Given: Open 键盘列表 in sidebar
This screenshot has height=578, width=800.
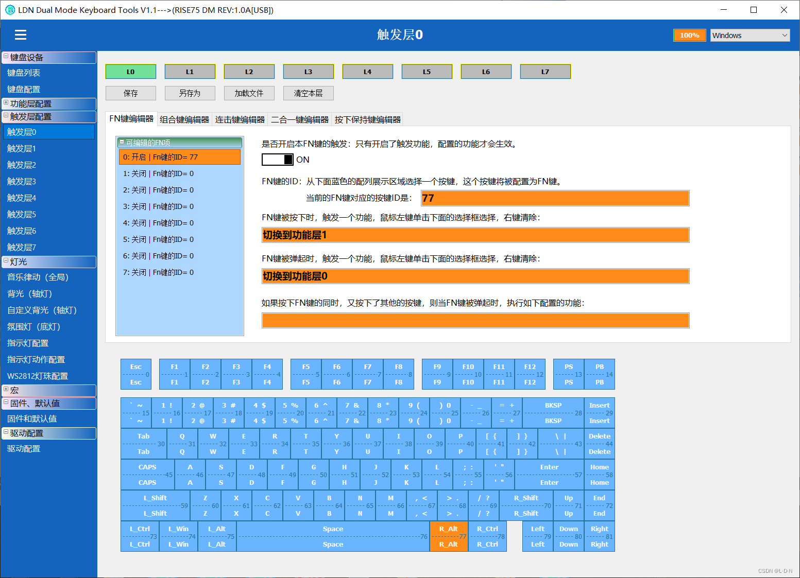Looking at the screenshot, I should point(48,73).
